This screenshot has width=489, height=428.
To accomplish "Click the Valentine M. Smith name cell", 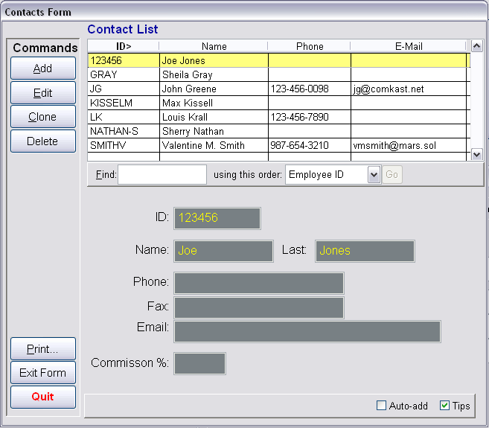I will click(x=214, y=145).
